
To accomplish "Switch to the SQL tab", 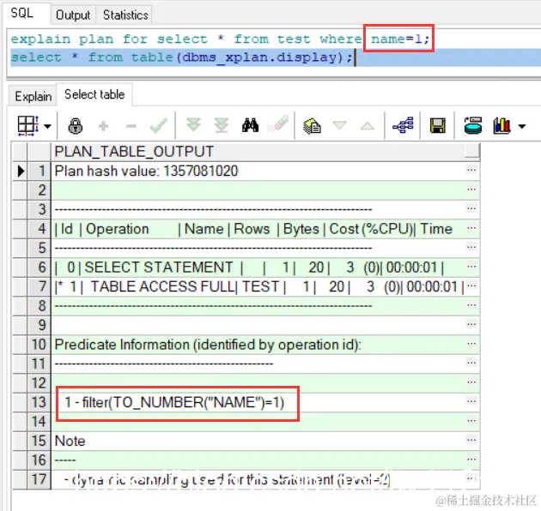I will [x=22, y=14].
